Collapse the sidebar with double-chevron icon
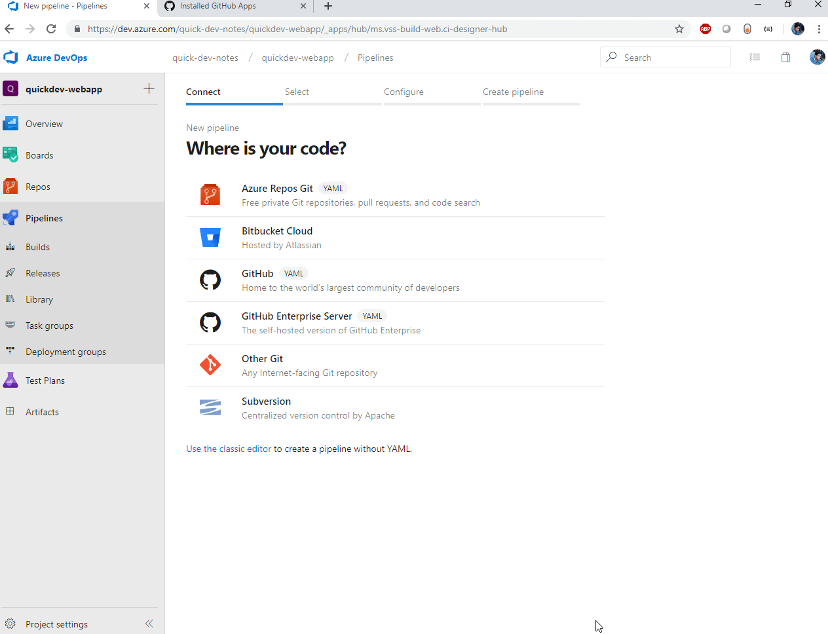The image size is (828, 634). point(149,624)
